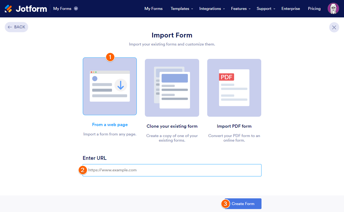Click the Jotform logo
Image resolution: width=344 pixels, height=212 pixels.
click(x=26, y=8)
